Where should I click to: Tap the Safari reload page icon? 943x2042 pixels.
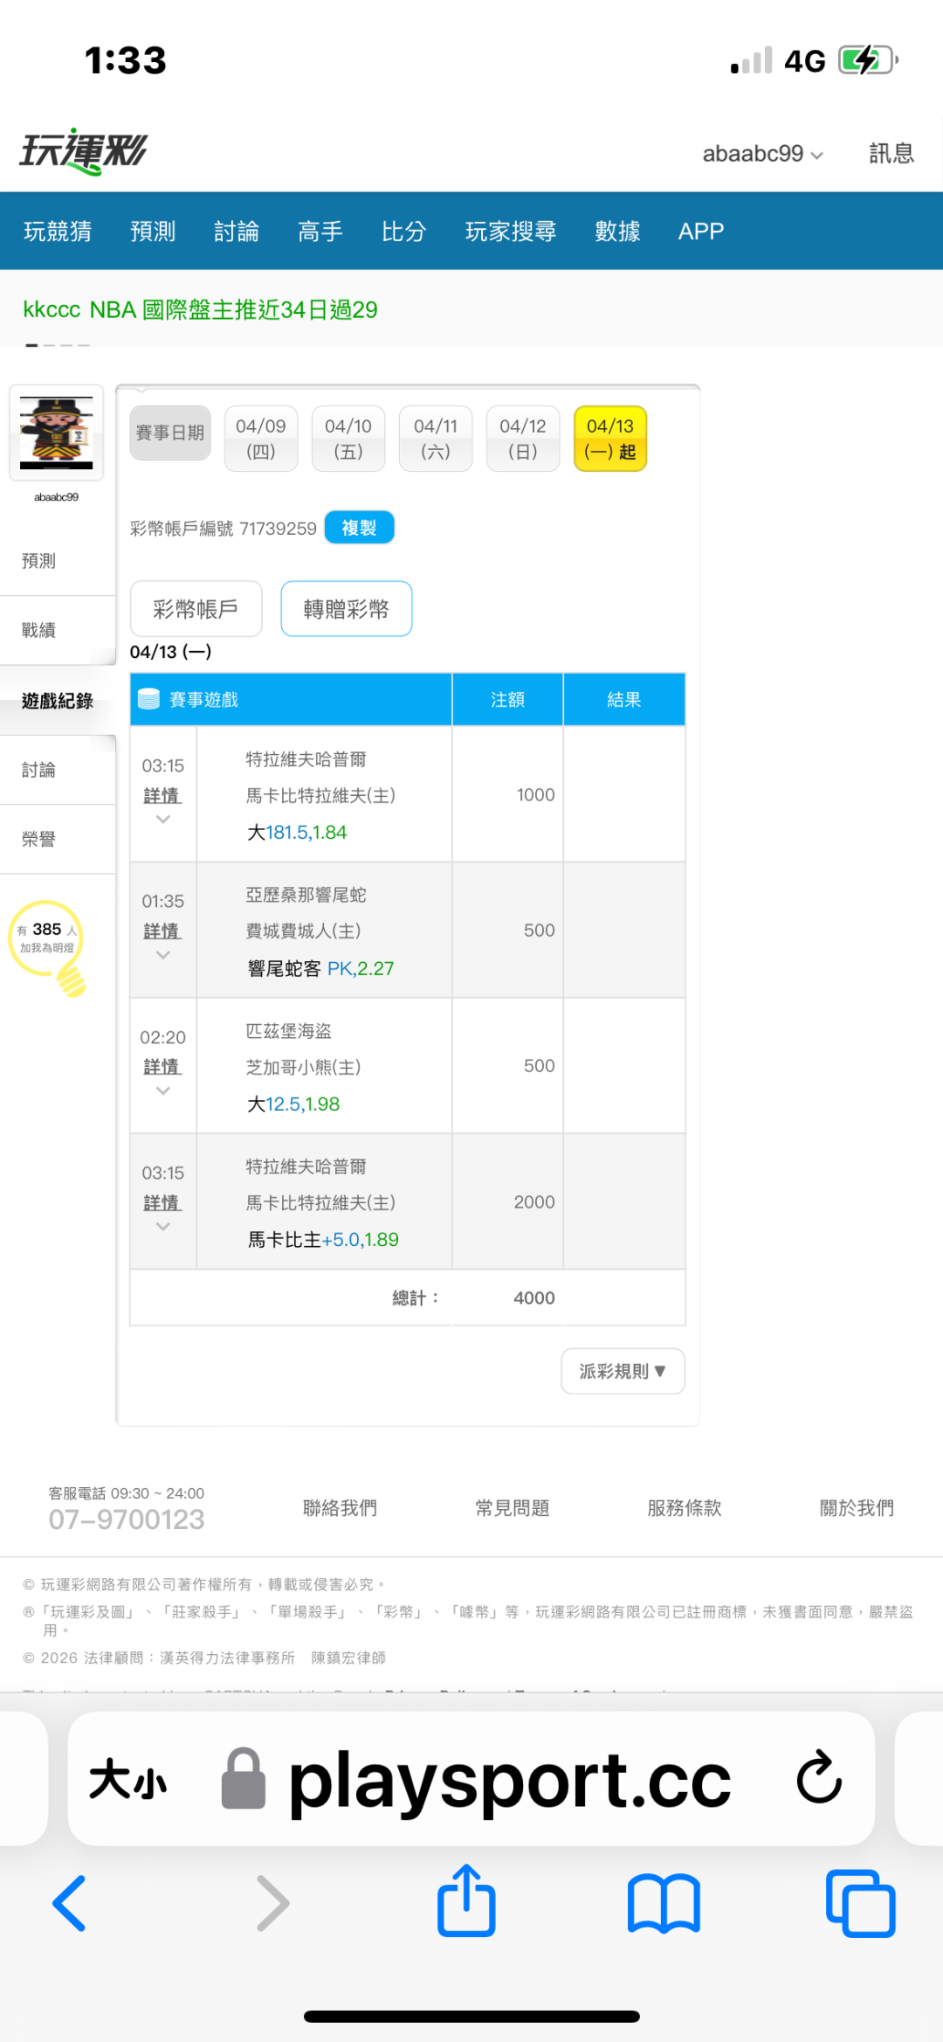tap(818, 1777)
